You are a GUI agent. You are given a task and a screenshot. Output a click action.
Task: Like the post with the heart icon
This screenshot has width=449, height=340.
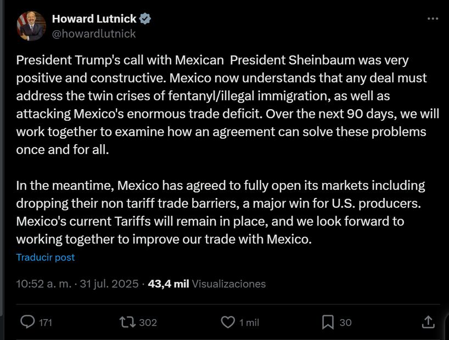click(x=228, y=322)
